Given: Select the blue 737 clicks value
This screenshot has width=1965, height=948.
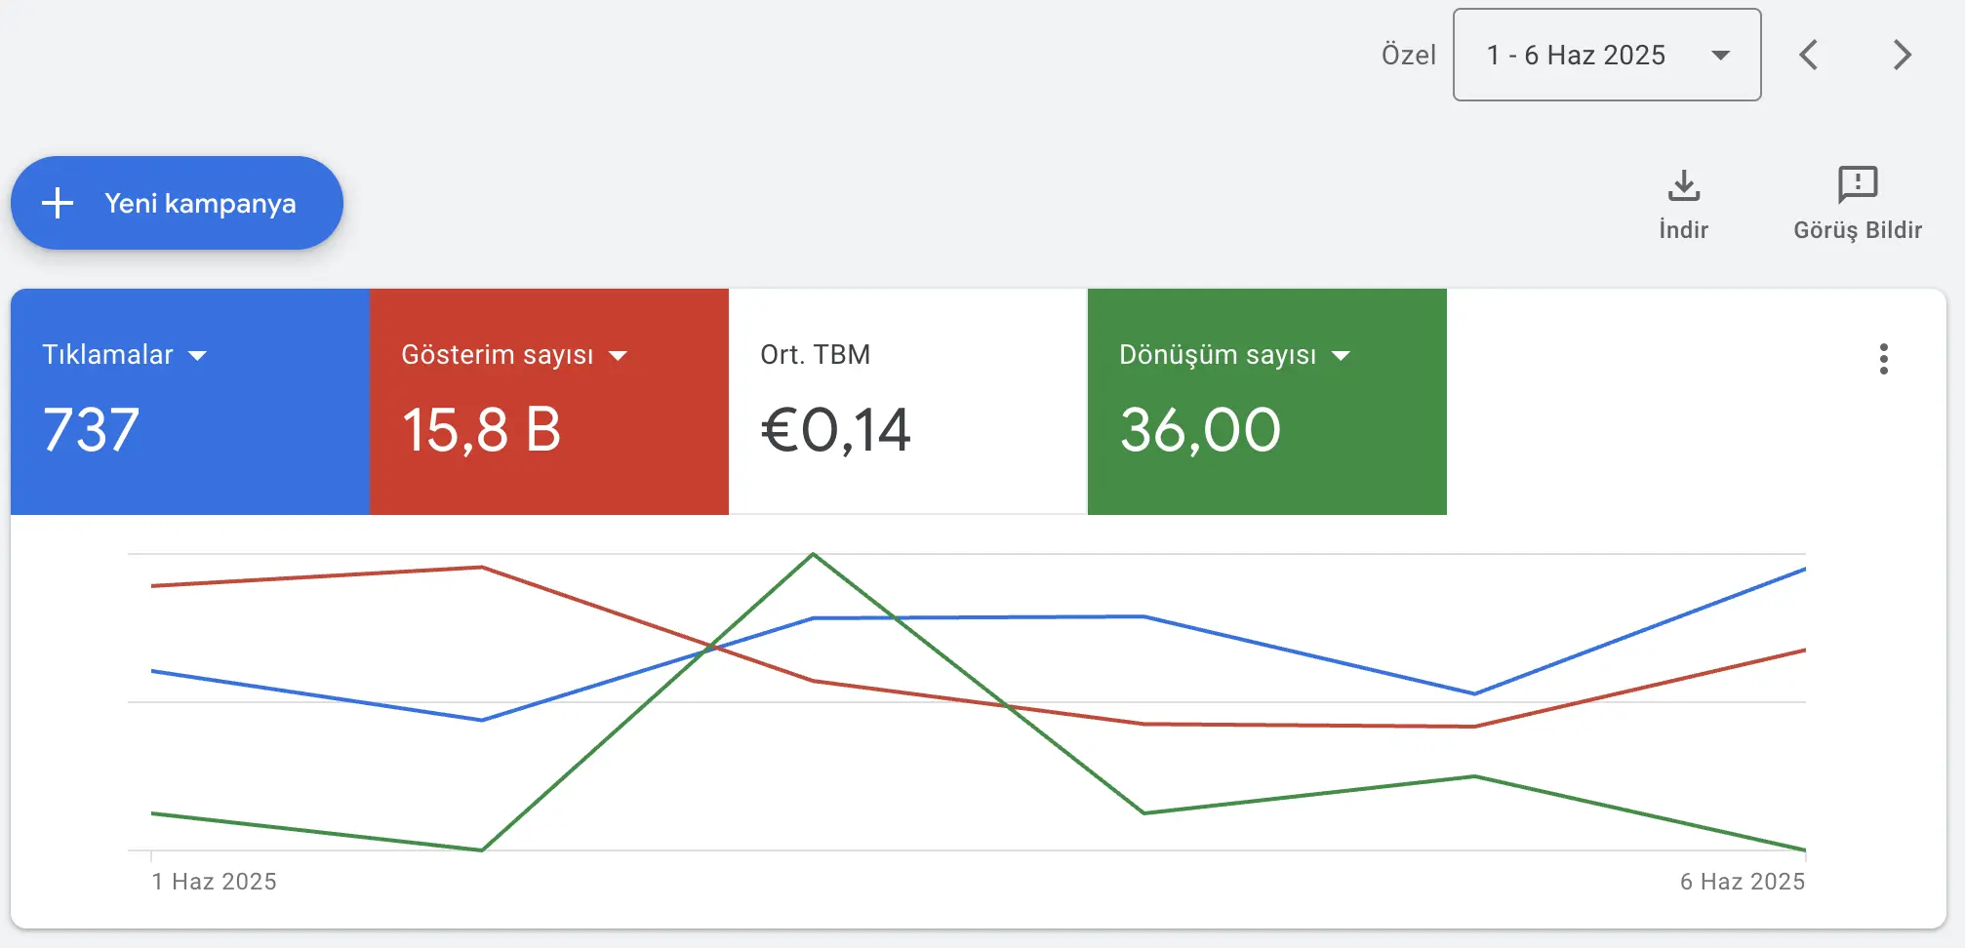Looking at the screenshot, I should click(92, 430).
